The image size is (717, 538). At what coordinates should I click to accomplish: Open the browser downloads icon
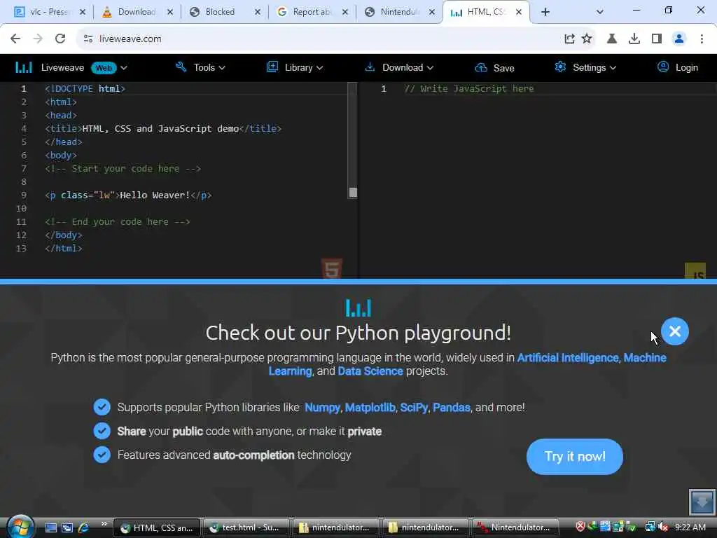pos(634,39)
